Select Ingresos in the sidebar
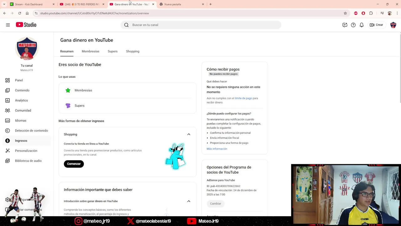This screenshot has height=226, width=401. 27,141
